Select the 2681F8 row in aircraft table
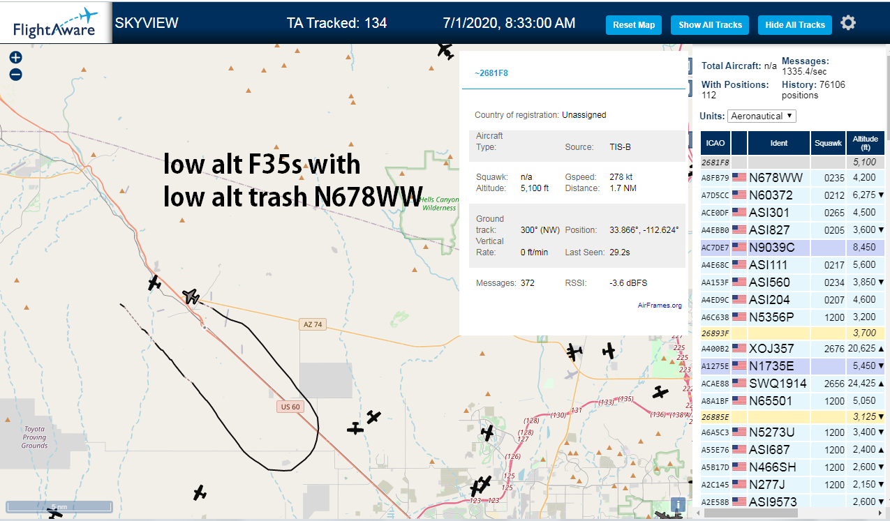 click(x=794, y=162)
